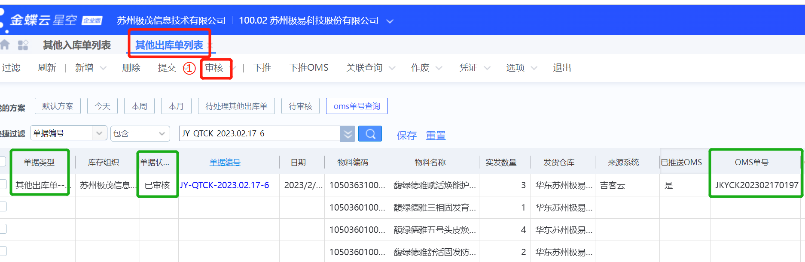Click the 日期 column header
Viewport: 805px width, 262px height.
298,163
